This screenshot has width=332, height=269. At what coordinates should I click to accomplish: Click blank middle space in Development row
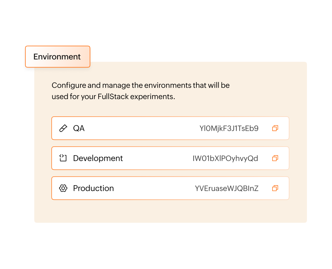[157, 158]
